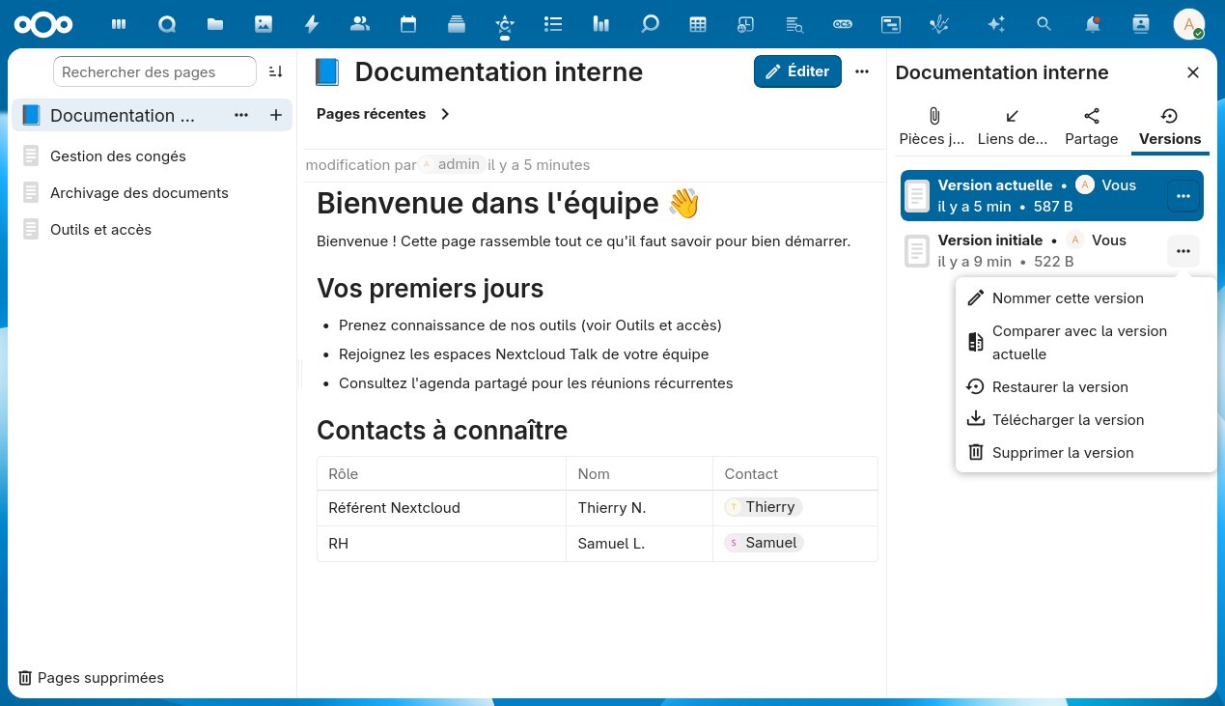Open the Tasks checklist app icon
1225x706 pixels.
pyautogui.click(x=553, y=24)
